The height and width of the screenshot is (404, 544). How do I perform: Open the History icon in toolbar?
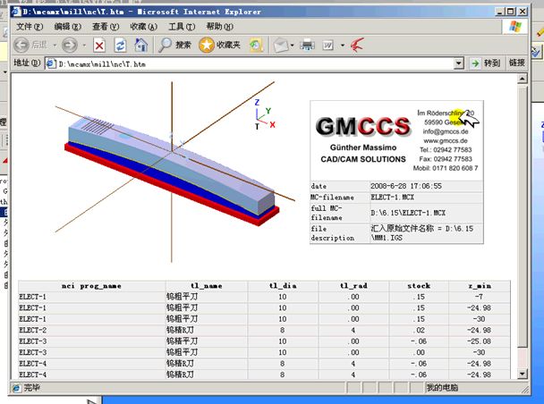click(x=256, y=45)
